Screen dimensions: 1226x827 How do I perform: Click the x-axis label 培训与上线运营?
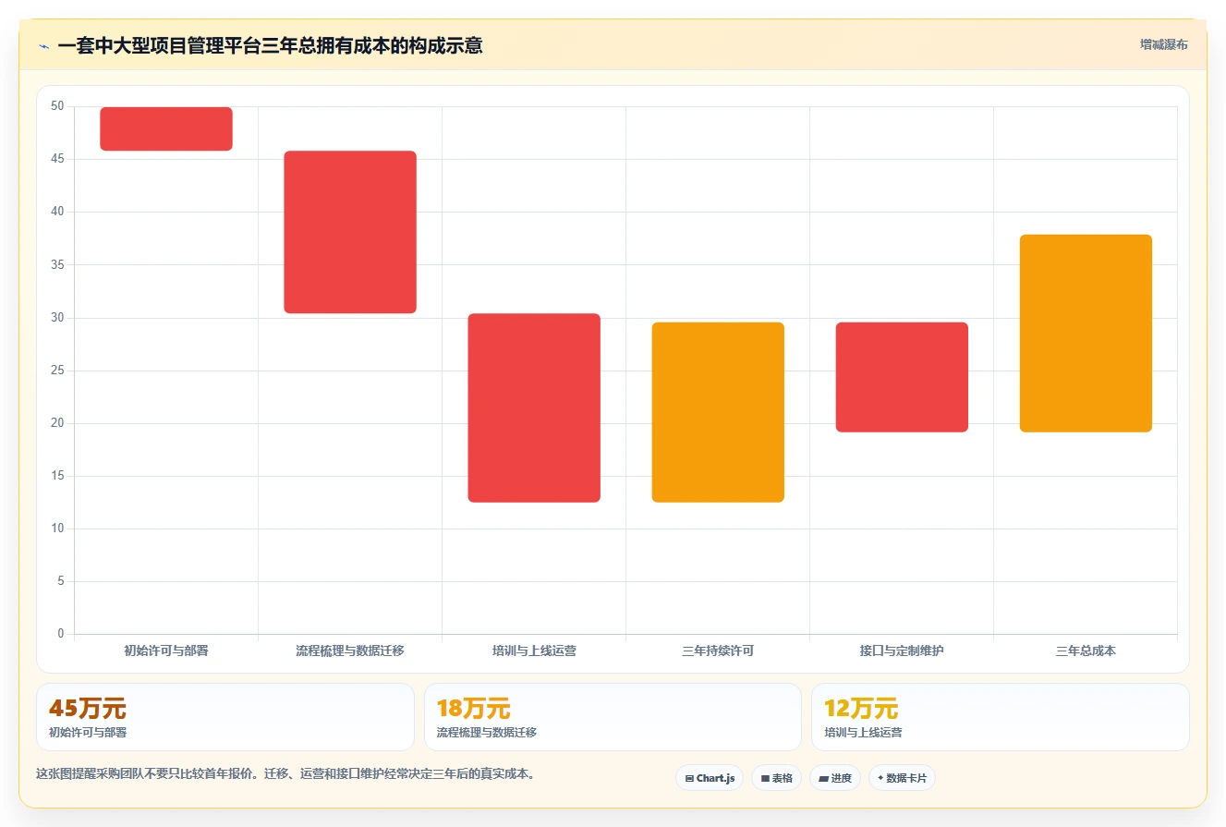click(x=534, y=651)
